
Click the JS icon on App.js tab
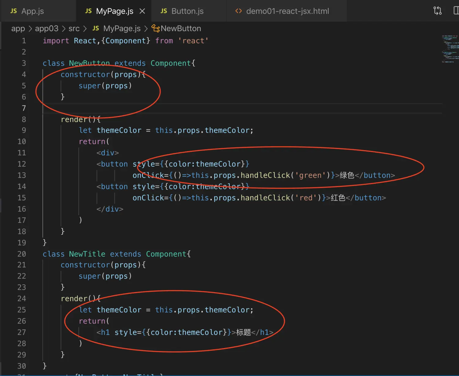coord(13,11)
